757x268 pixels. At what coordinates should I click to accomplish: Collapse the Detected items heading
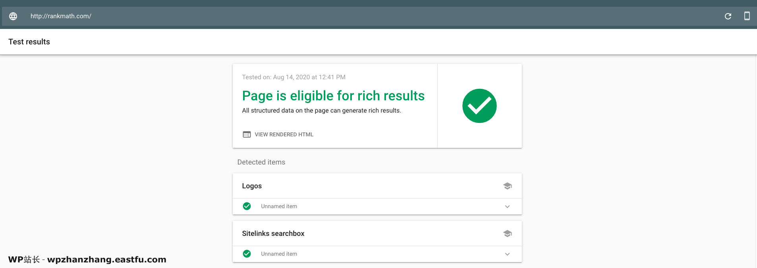point(261,162)
